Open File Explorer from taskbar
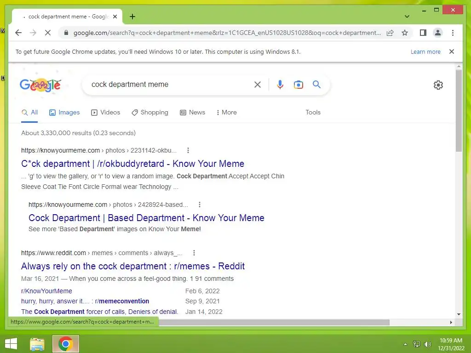This screenshot has width=471, height=353. 37,344
